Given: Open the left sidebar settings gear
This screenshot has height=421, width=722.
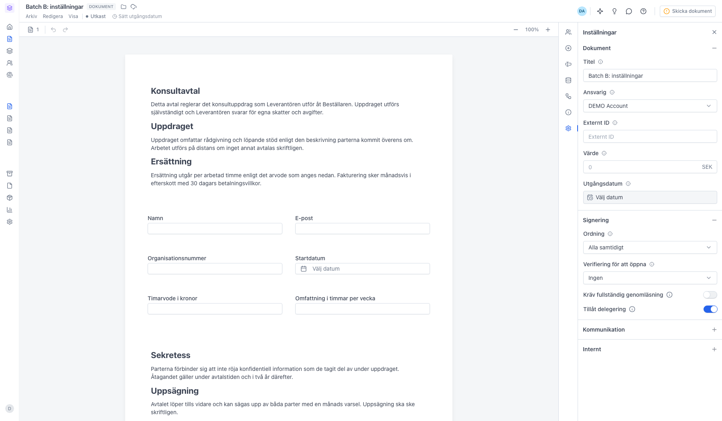Looking at the screenshot, I should 10,222.
